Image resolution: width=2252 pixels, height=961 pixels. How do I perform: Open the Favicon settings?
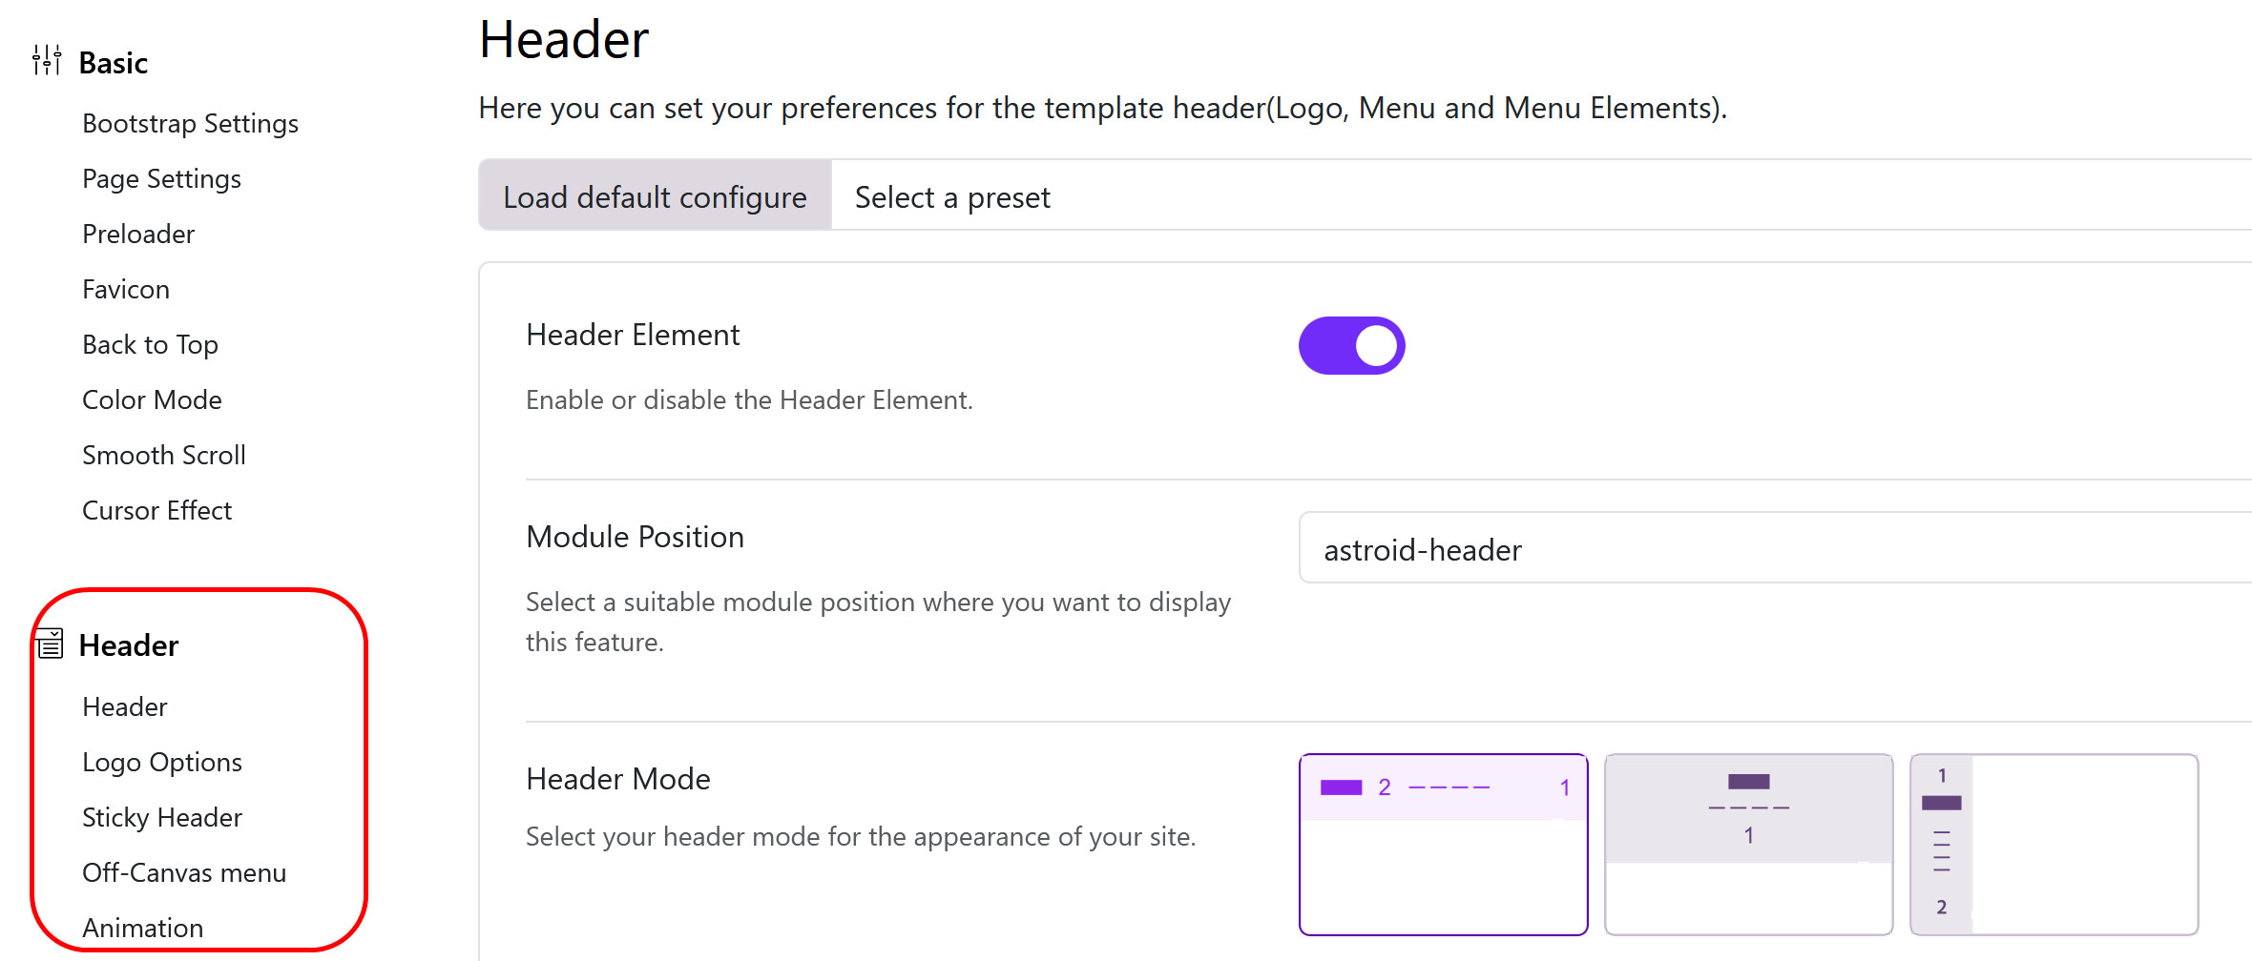[x=125, y=289]
